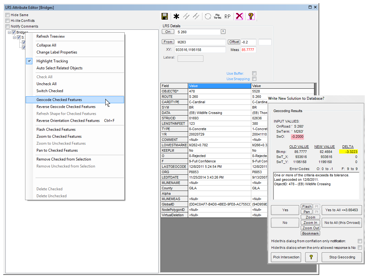Click the black asterisk toolbar icon
368x278 pixels.
[176, 16]
